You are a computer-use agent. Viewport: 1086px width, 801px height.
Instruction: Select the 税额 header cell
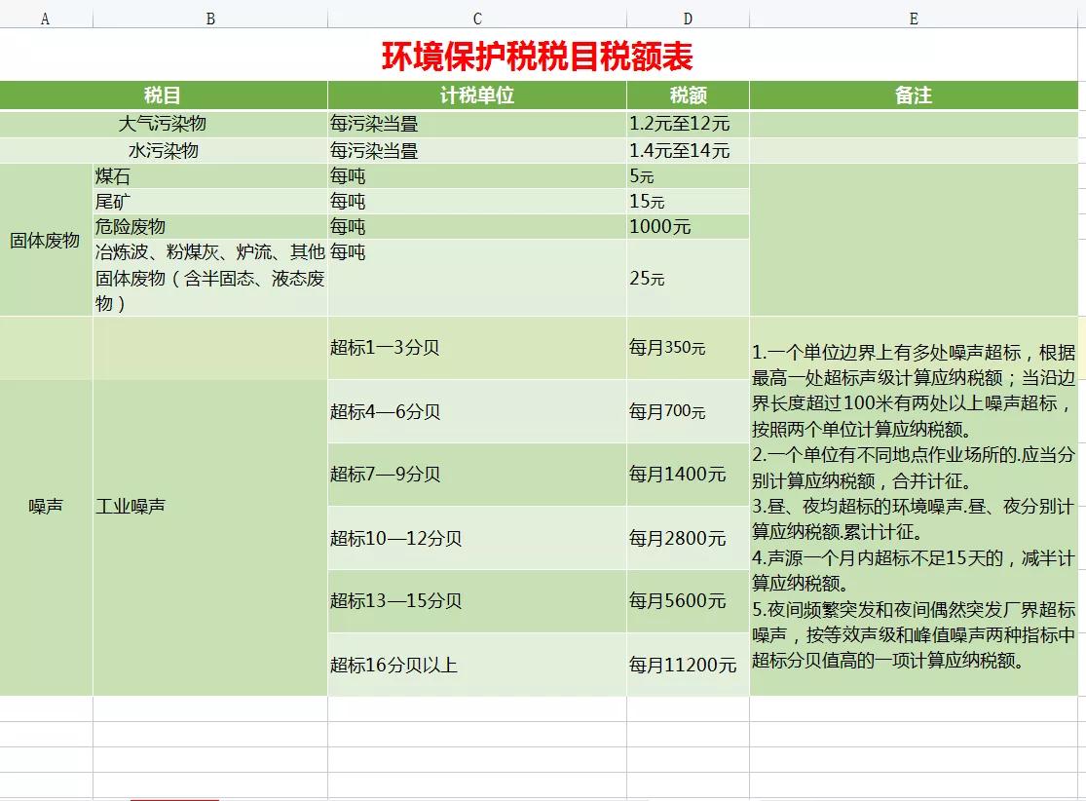[688, 95]
